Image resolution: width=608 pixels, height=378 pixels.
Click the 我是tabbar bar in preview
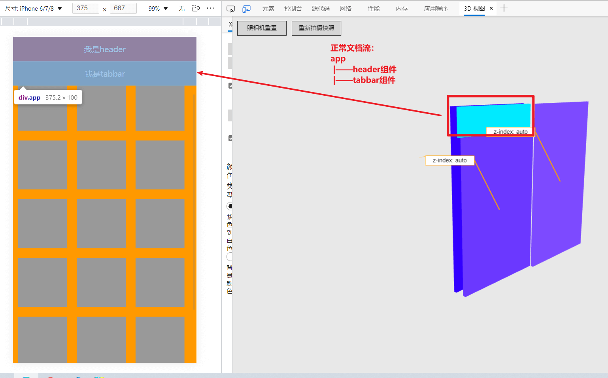coord(105,74)
